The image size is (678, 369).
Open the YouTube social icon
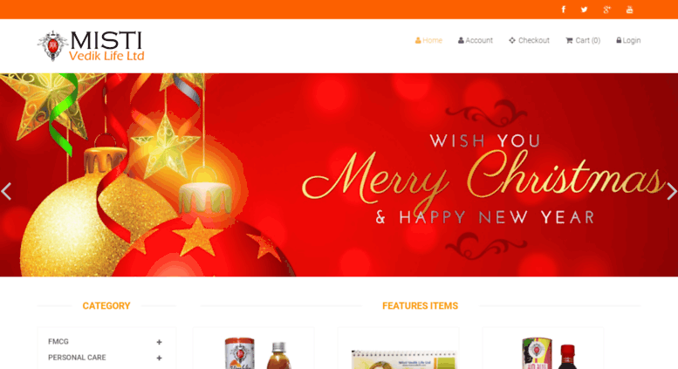click(x=630, y=10)
